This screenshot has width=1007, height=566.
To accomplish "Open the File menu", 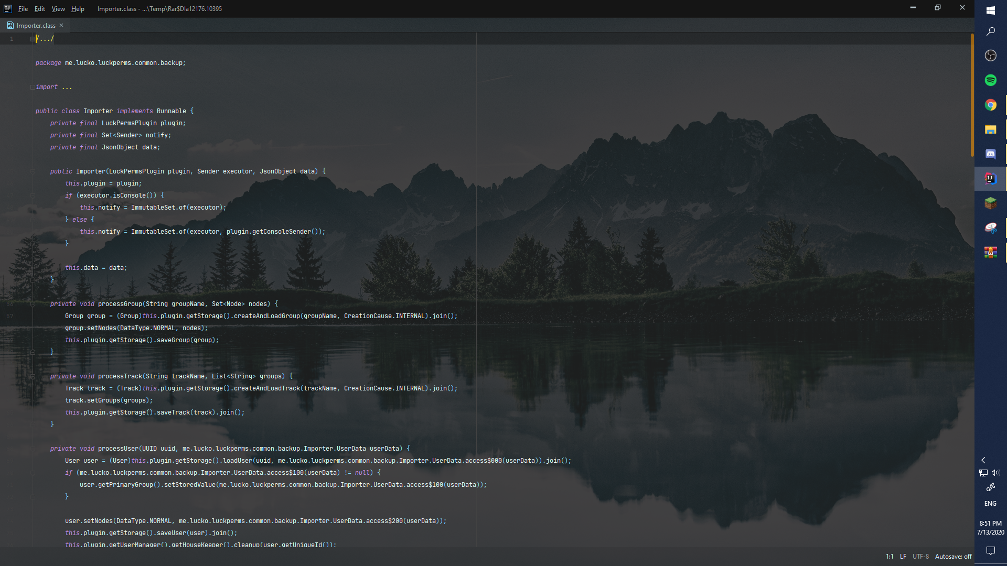I will (23, 9).
